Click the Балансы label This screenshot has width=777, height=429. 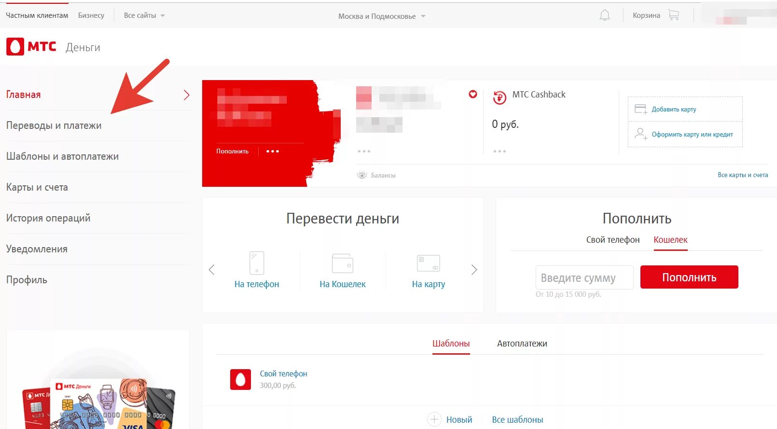383,175
